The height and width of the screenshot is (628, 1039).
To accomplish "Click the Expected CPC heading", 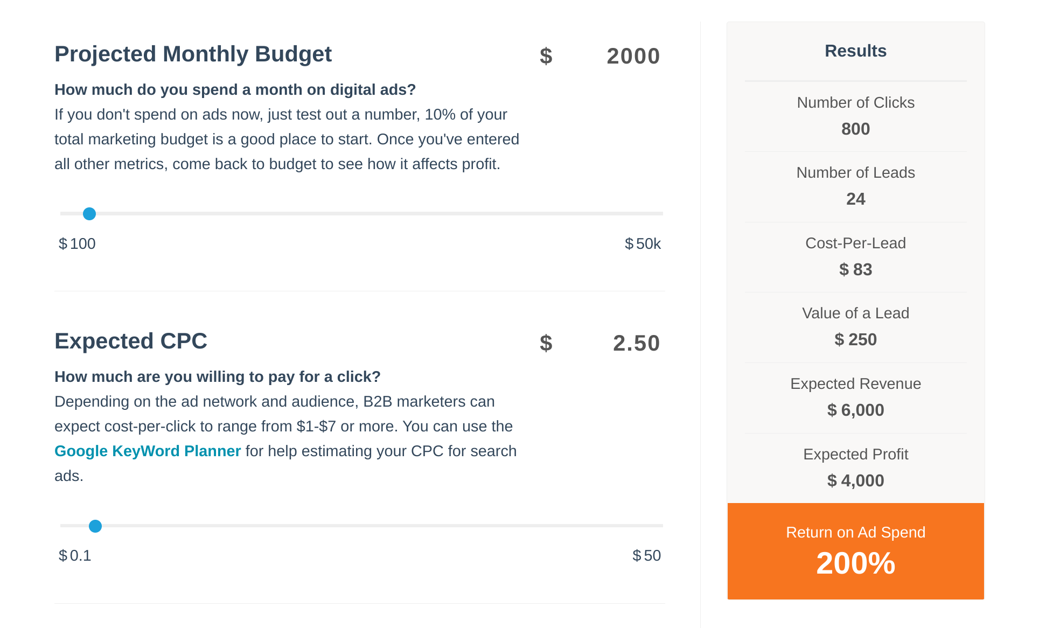I will [x=131, y=341].
